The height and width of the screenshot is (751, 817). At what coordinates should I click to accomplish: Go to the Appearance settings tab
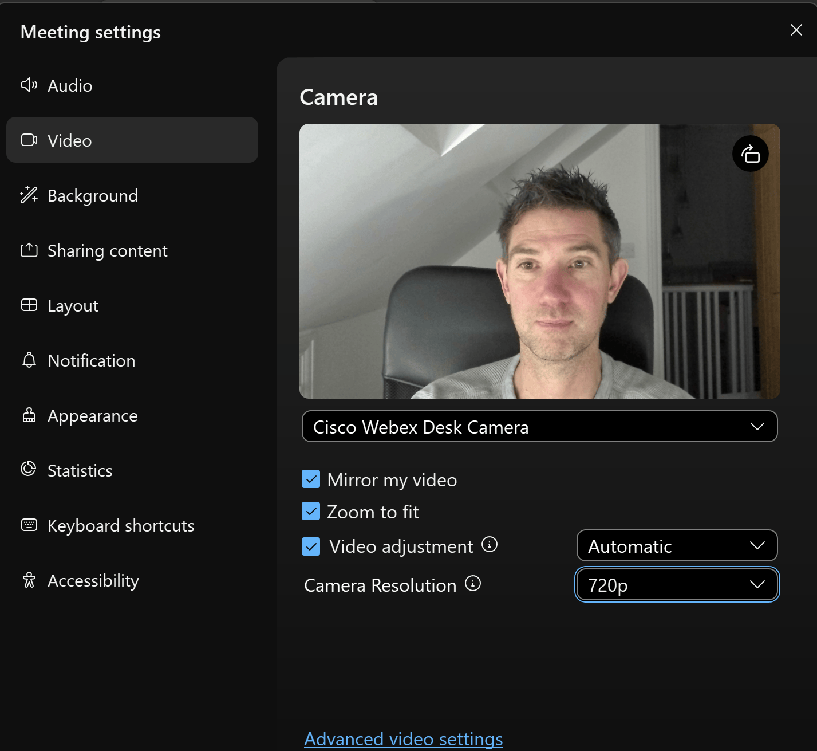coord(132,415)
